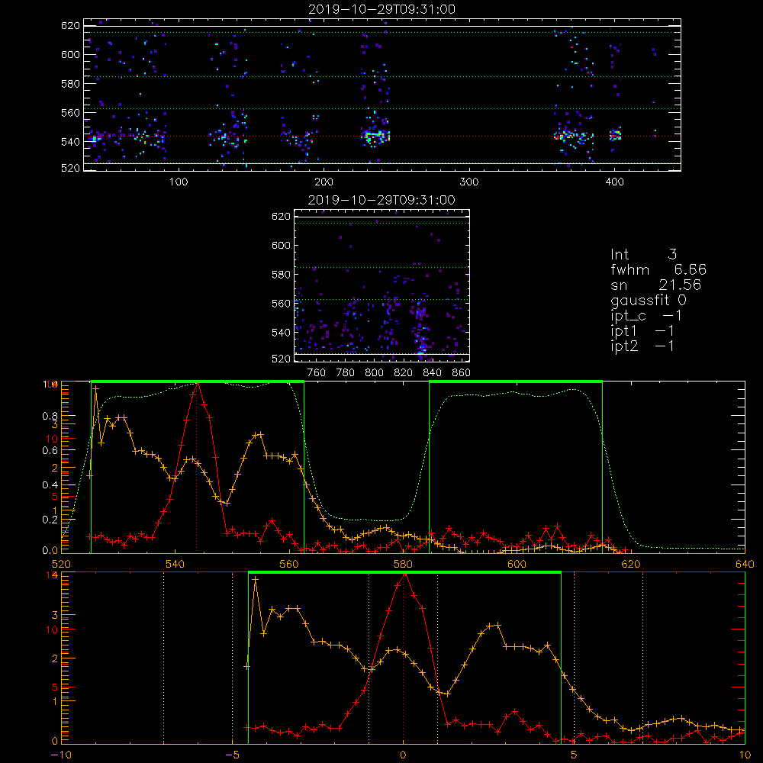Click x-axis label -5 on bottom plot

[232, 755]
